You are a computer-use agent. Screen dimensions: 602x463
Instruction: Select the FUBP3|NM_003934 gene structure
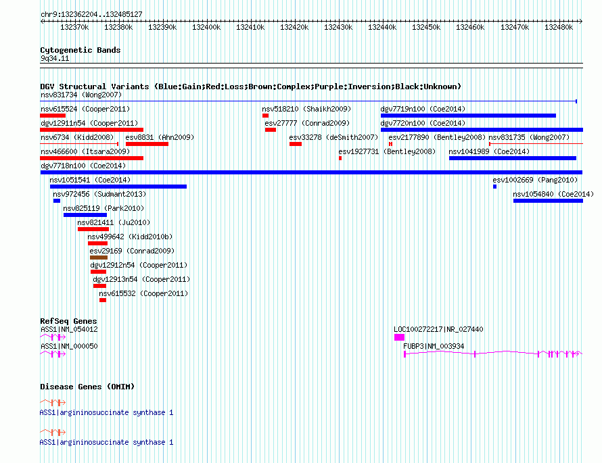coord(493,354)
